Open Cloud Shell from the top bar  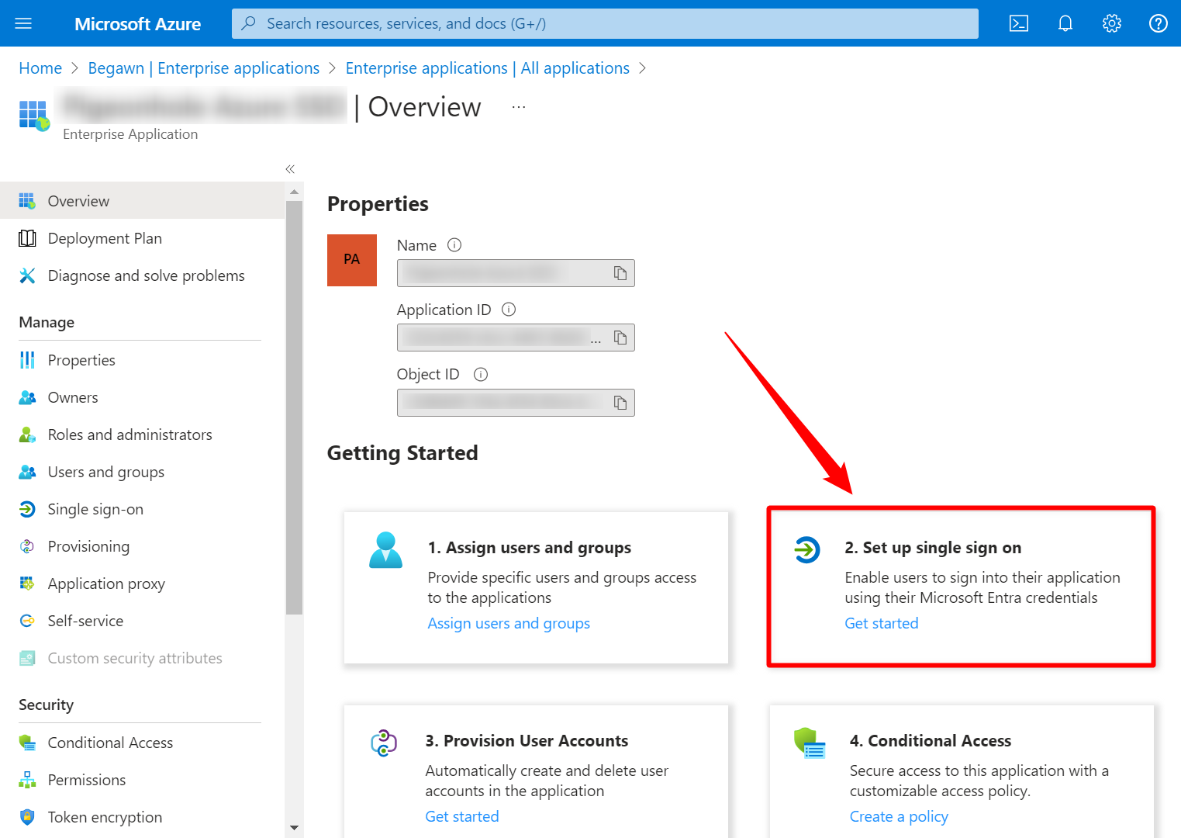pos(1019,23)
